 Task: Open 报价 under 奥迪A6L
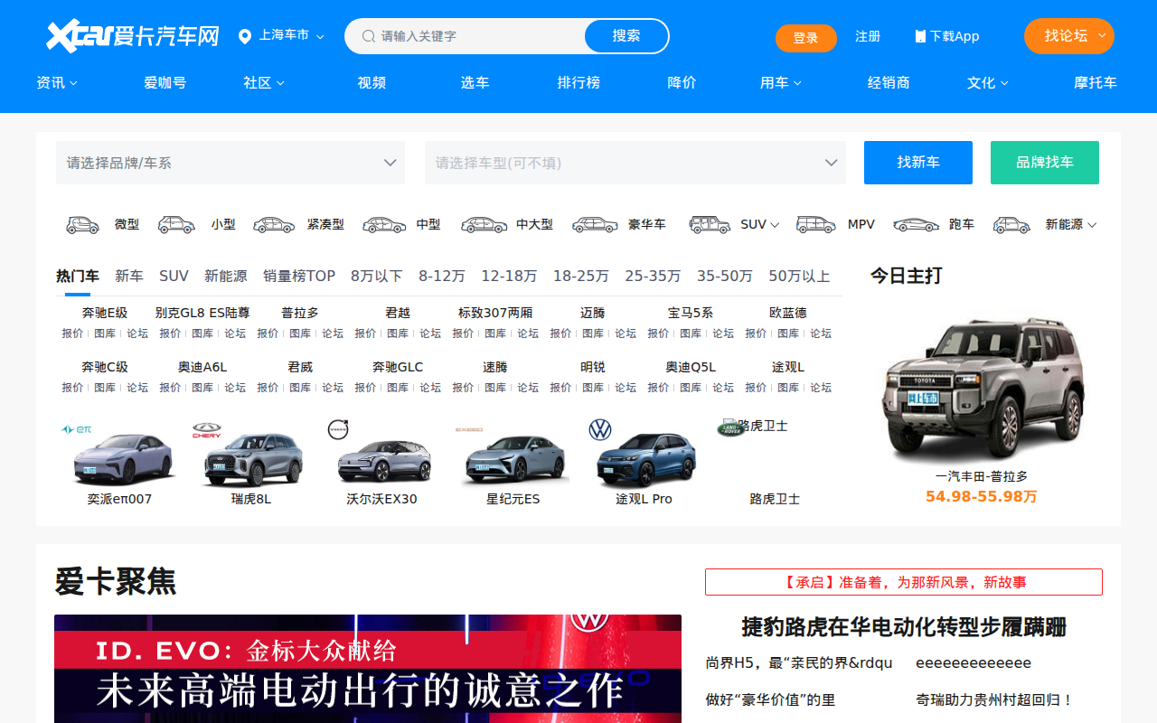pyautogui.click(x=170, y=388)
